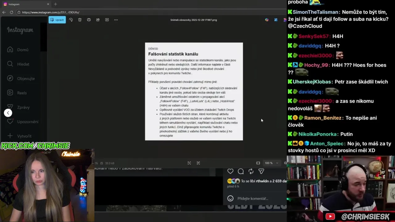Open Upozornění notifications in Instagram sidebar

tap(23, 122)
